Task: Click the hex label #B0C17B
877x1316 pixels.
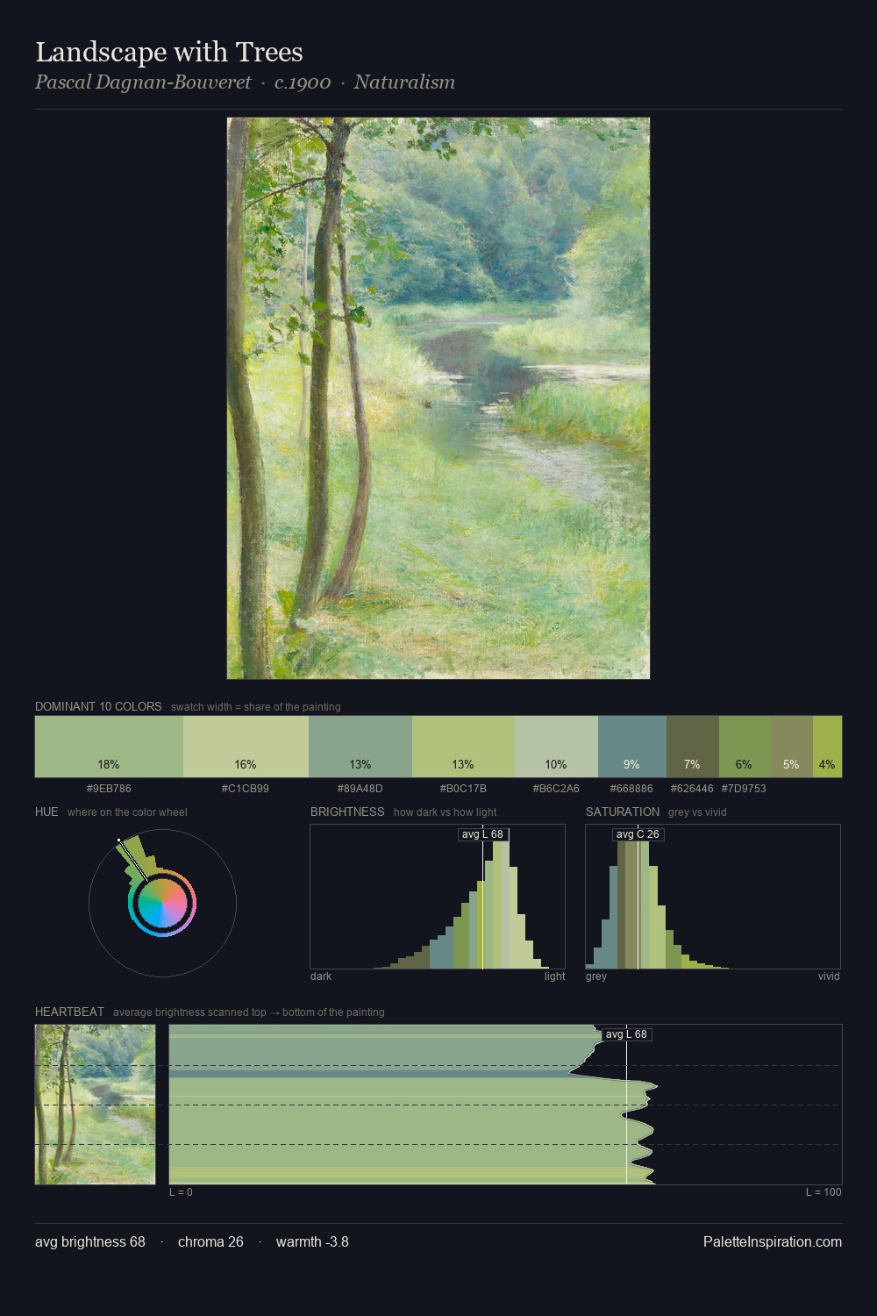Action: (463, 789)
